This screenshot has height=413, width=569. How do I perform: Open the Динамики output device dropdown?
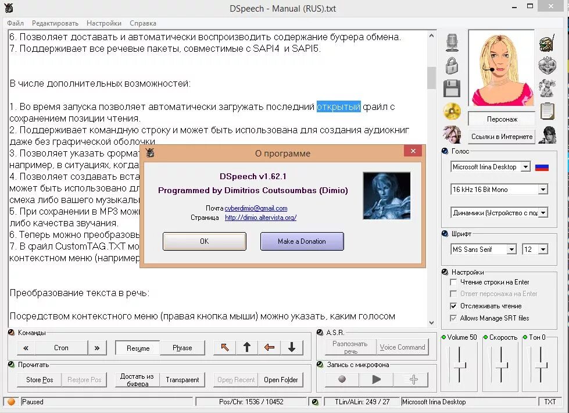[542, 212]
